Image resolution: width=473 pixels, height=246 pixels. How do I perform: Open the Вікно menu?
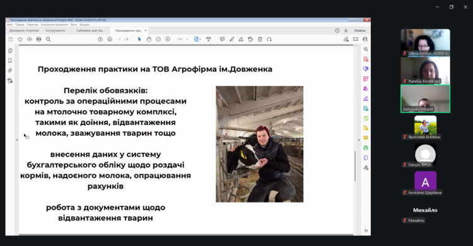coord(74,25)
